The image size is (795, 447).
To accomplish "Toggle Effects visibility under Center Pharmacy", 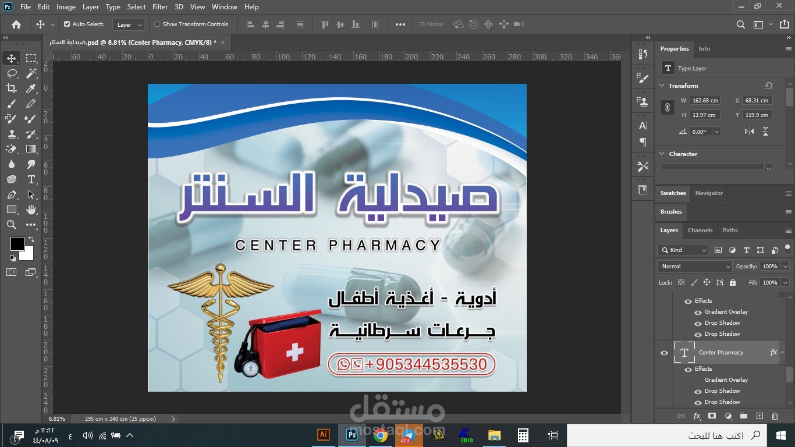I will click(688, 369).
